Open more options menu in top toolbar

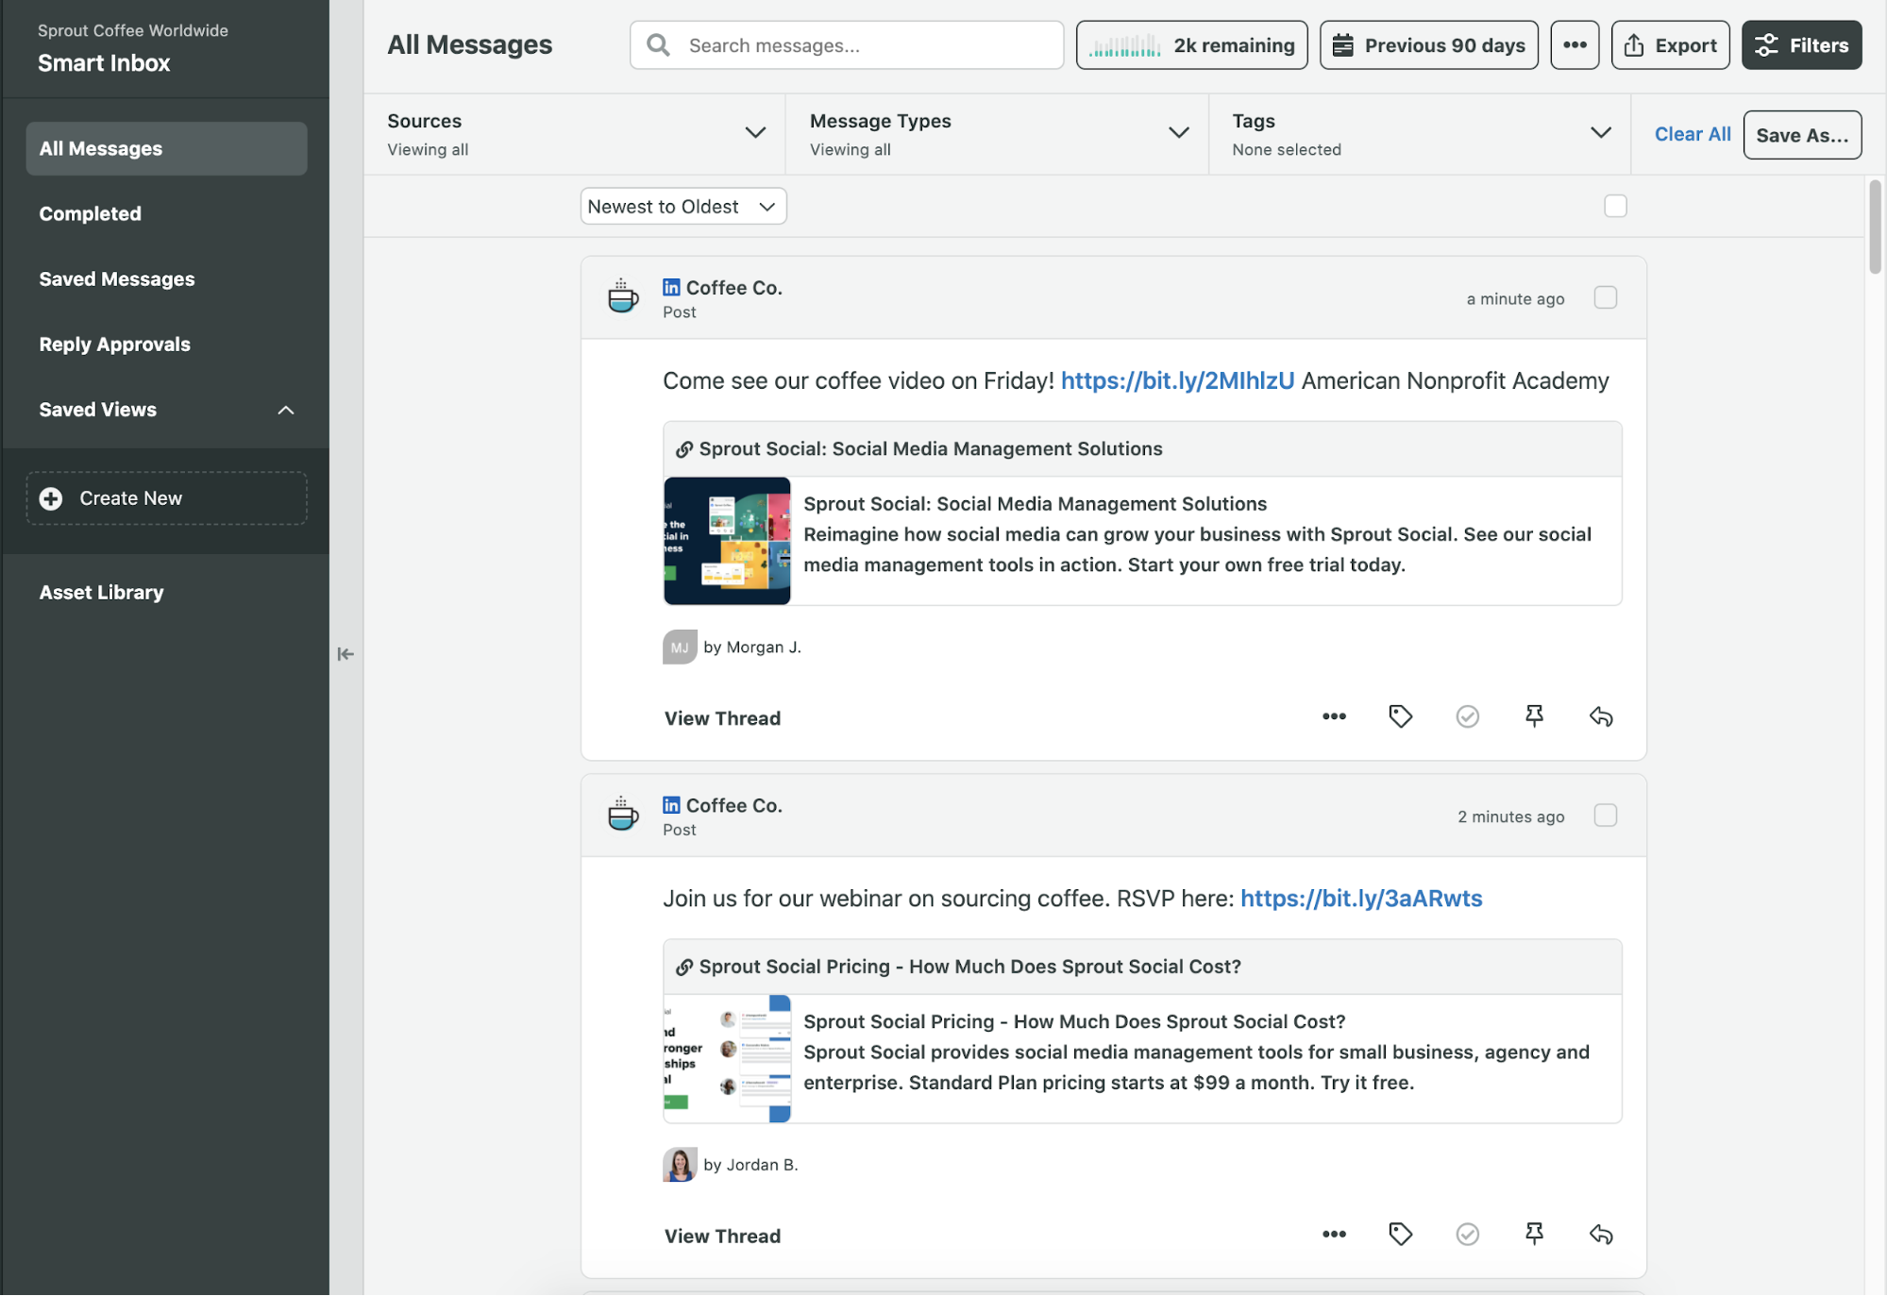pyautogui.click(x=1575, y=45)
